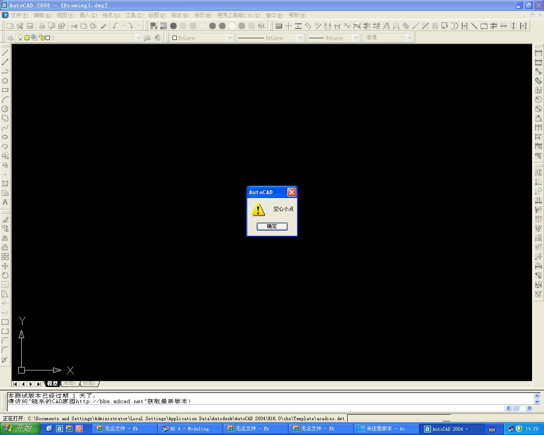This screenshot has width=544, height=435.
Task: Open the 编辑(E) menu
Action: click(42, 15)
